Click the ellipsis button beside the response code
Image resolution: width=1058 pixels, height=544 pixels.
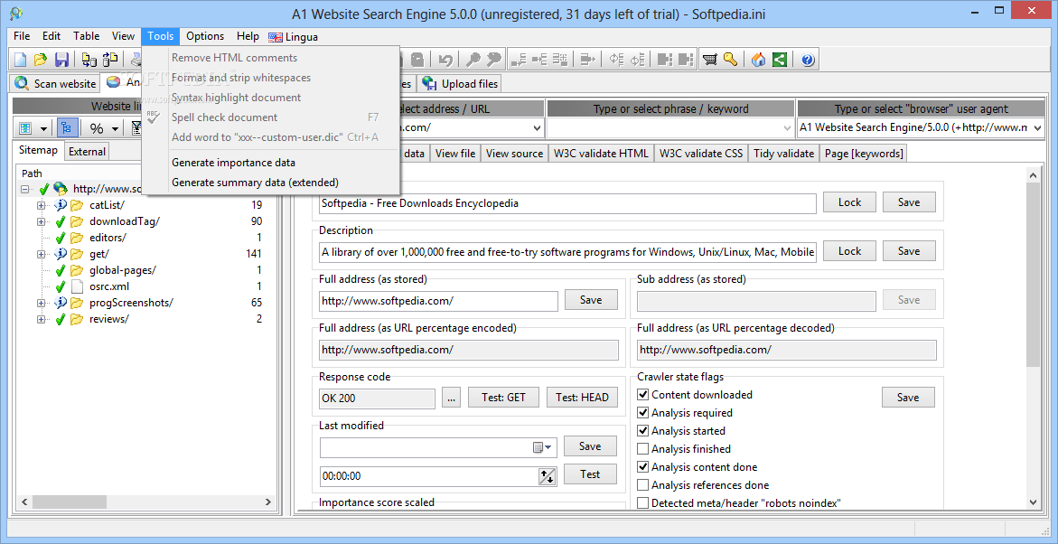point(452,398)
